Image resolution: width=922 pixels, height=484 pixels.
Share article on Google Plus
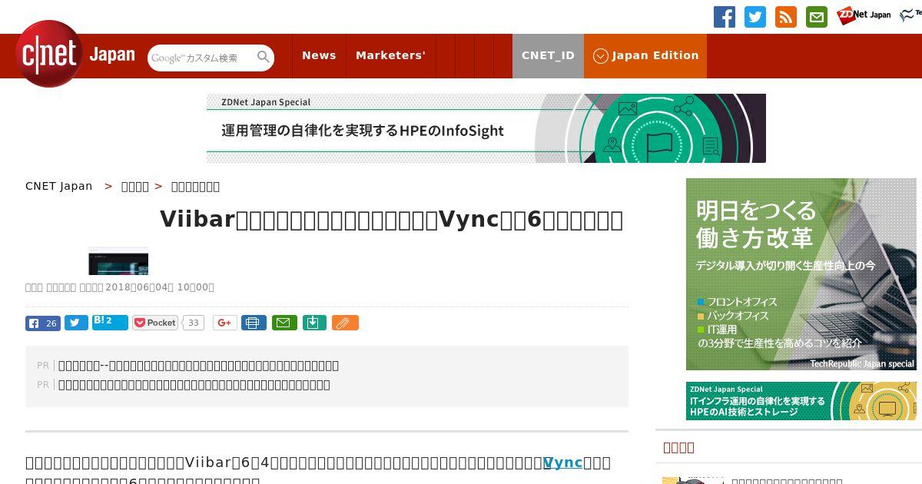(224, 323)
